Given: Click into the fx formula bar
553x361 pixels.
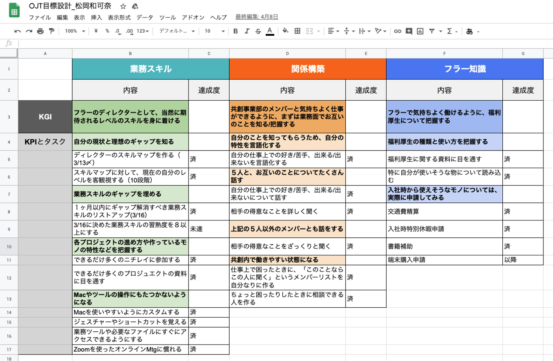Looking at the screenshot, I should coord(285,43).
